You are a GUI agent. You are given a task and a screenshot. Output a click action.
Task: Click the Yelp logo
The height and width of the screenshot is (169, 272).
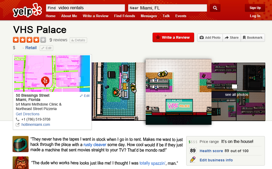tap(27, 10)
